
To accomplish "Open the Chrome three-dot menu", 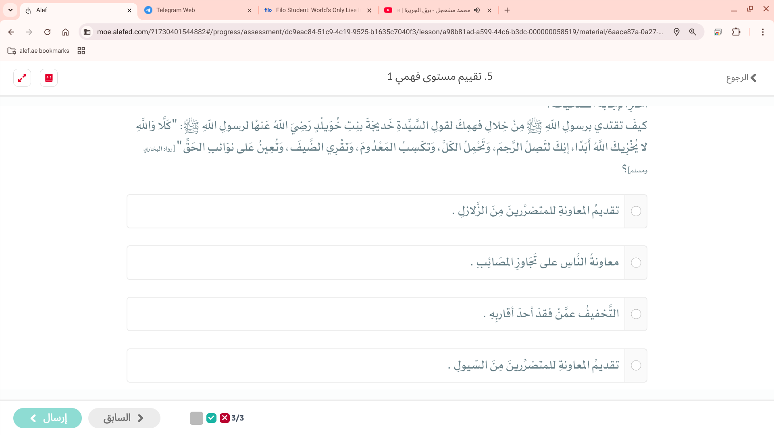I will [763, 32].
